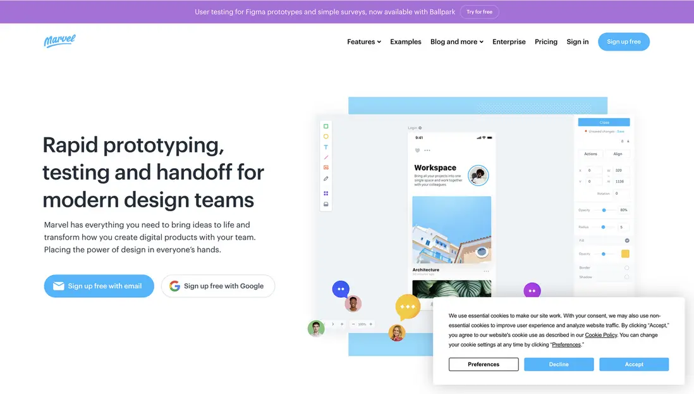Click the 80% Opacity slider handle
Image resolution: width=694 pixels, height=394 pixels.
[x=604, y=210]
